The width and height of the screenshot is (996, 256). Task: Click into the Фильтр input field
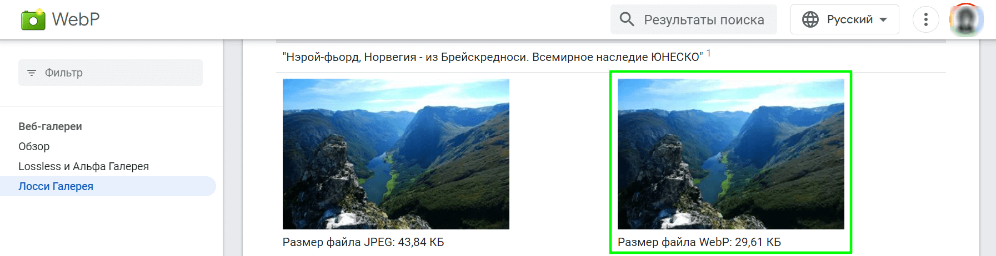coord(111,73)
